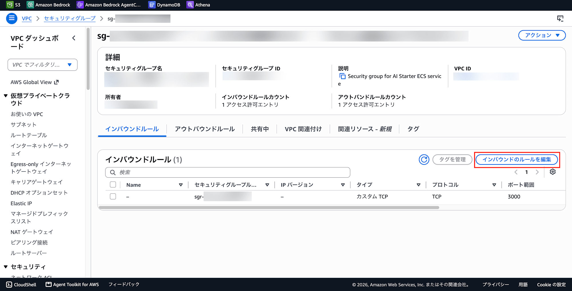Viewport: 572px width, 291px height.
Task: Open the アクション dropdown menu
Action: tap(542, 35)
